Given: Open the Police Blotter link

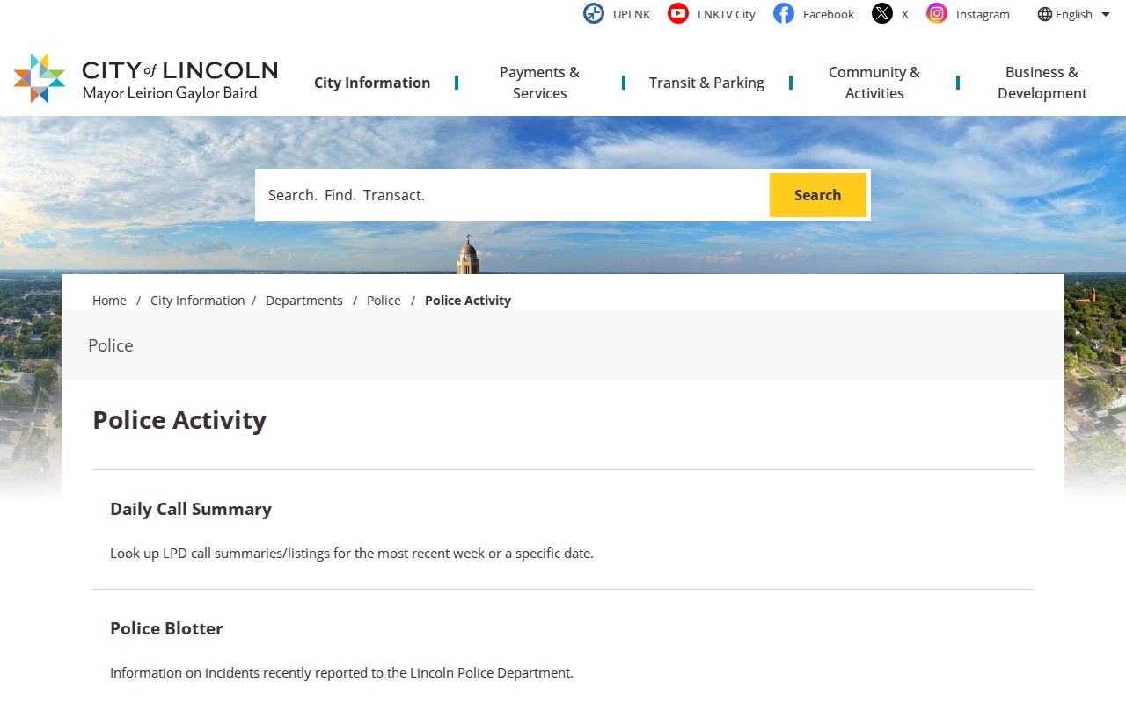Looking at the screenshot, I should pyautogui.click(x=166, y=628).
